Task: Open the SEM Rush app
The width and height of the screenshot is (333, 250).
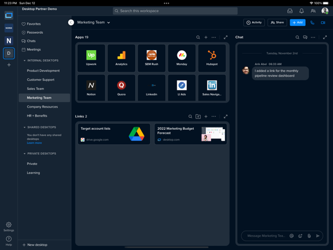Action: (151, 58)
